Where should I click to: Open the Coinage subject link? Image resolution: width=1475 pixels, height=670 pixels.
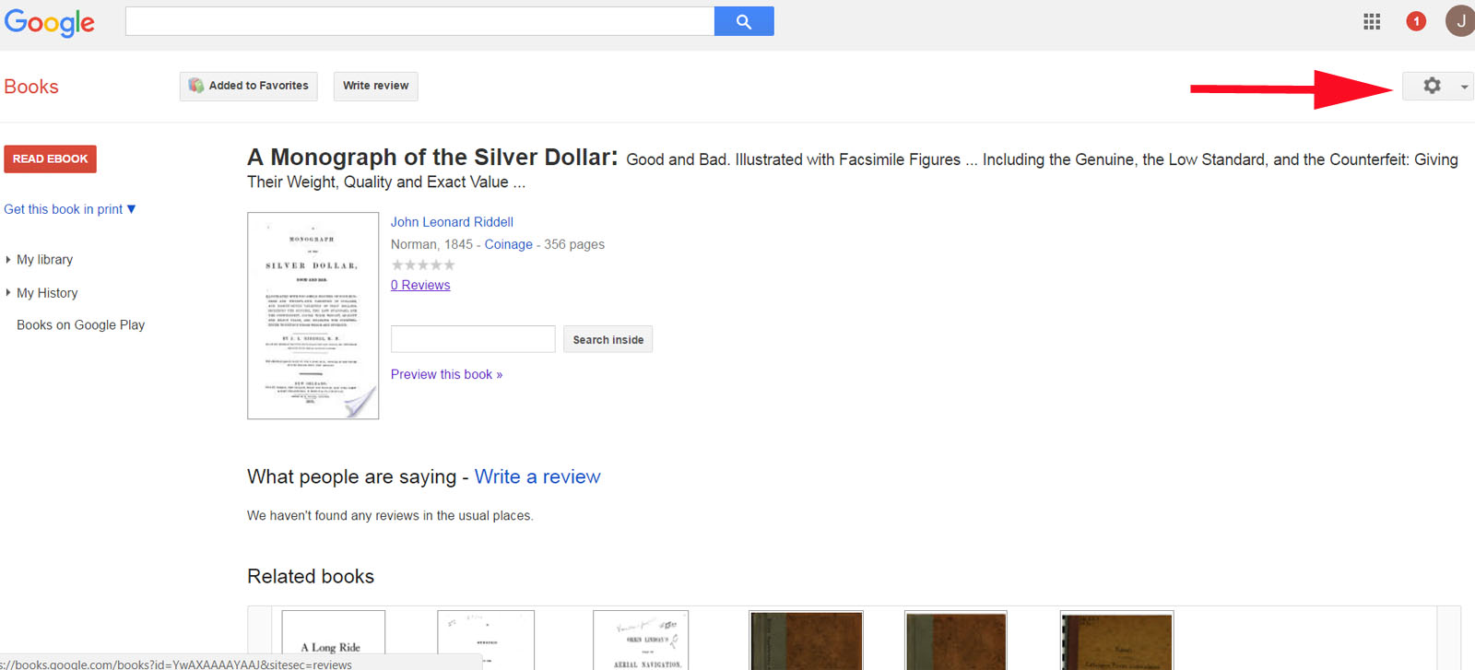pyautogui.click(x=509, y=244)
